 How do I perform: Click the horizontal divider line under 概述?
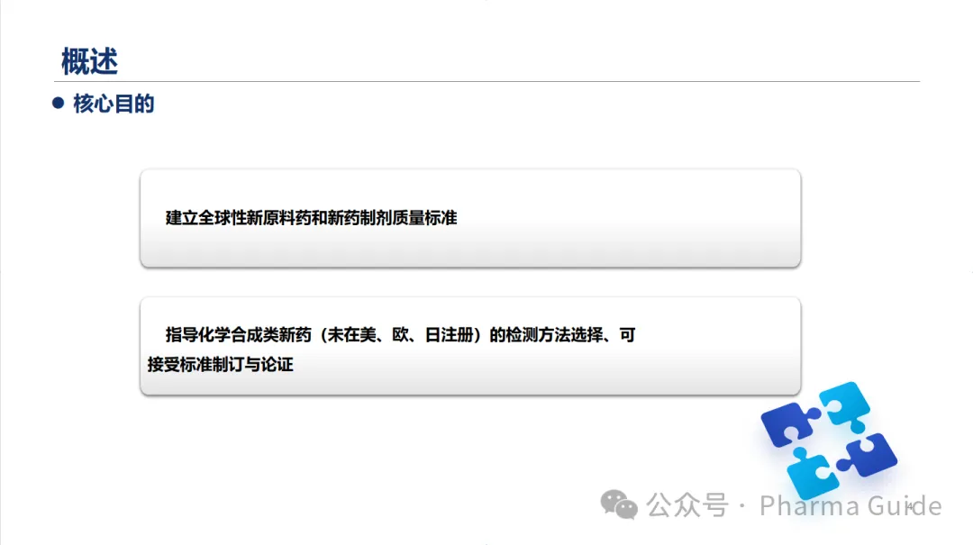coord(486,81)
